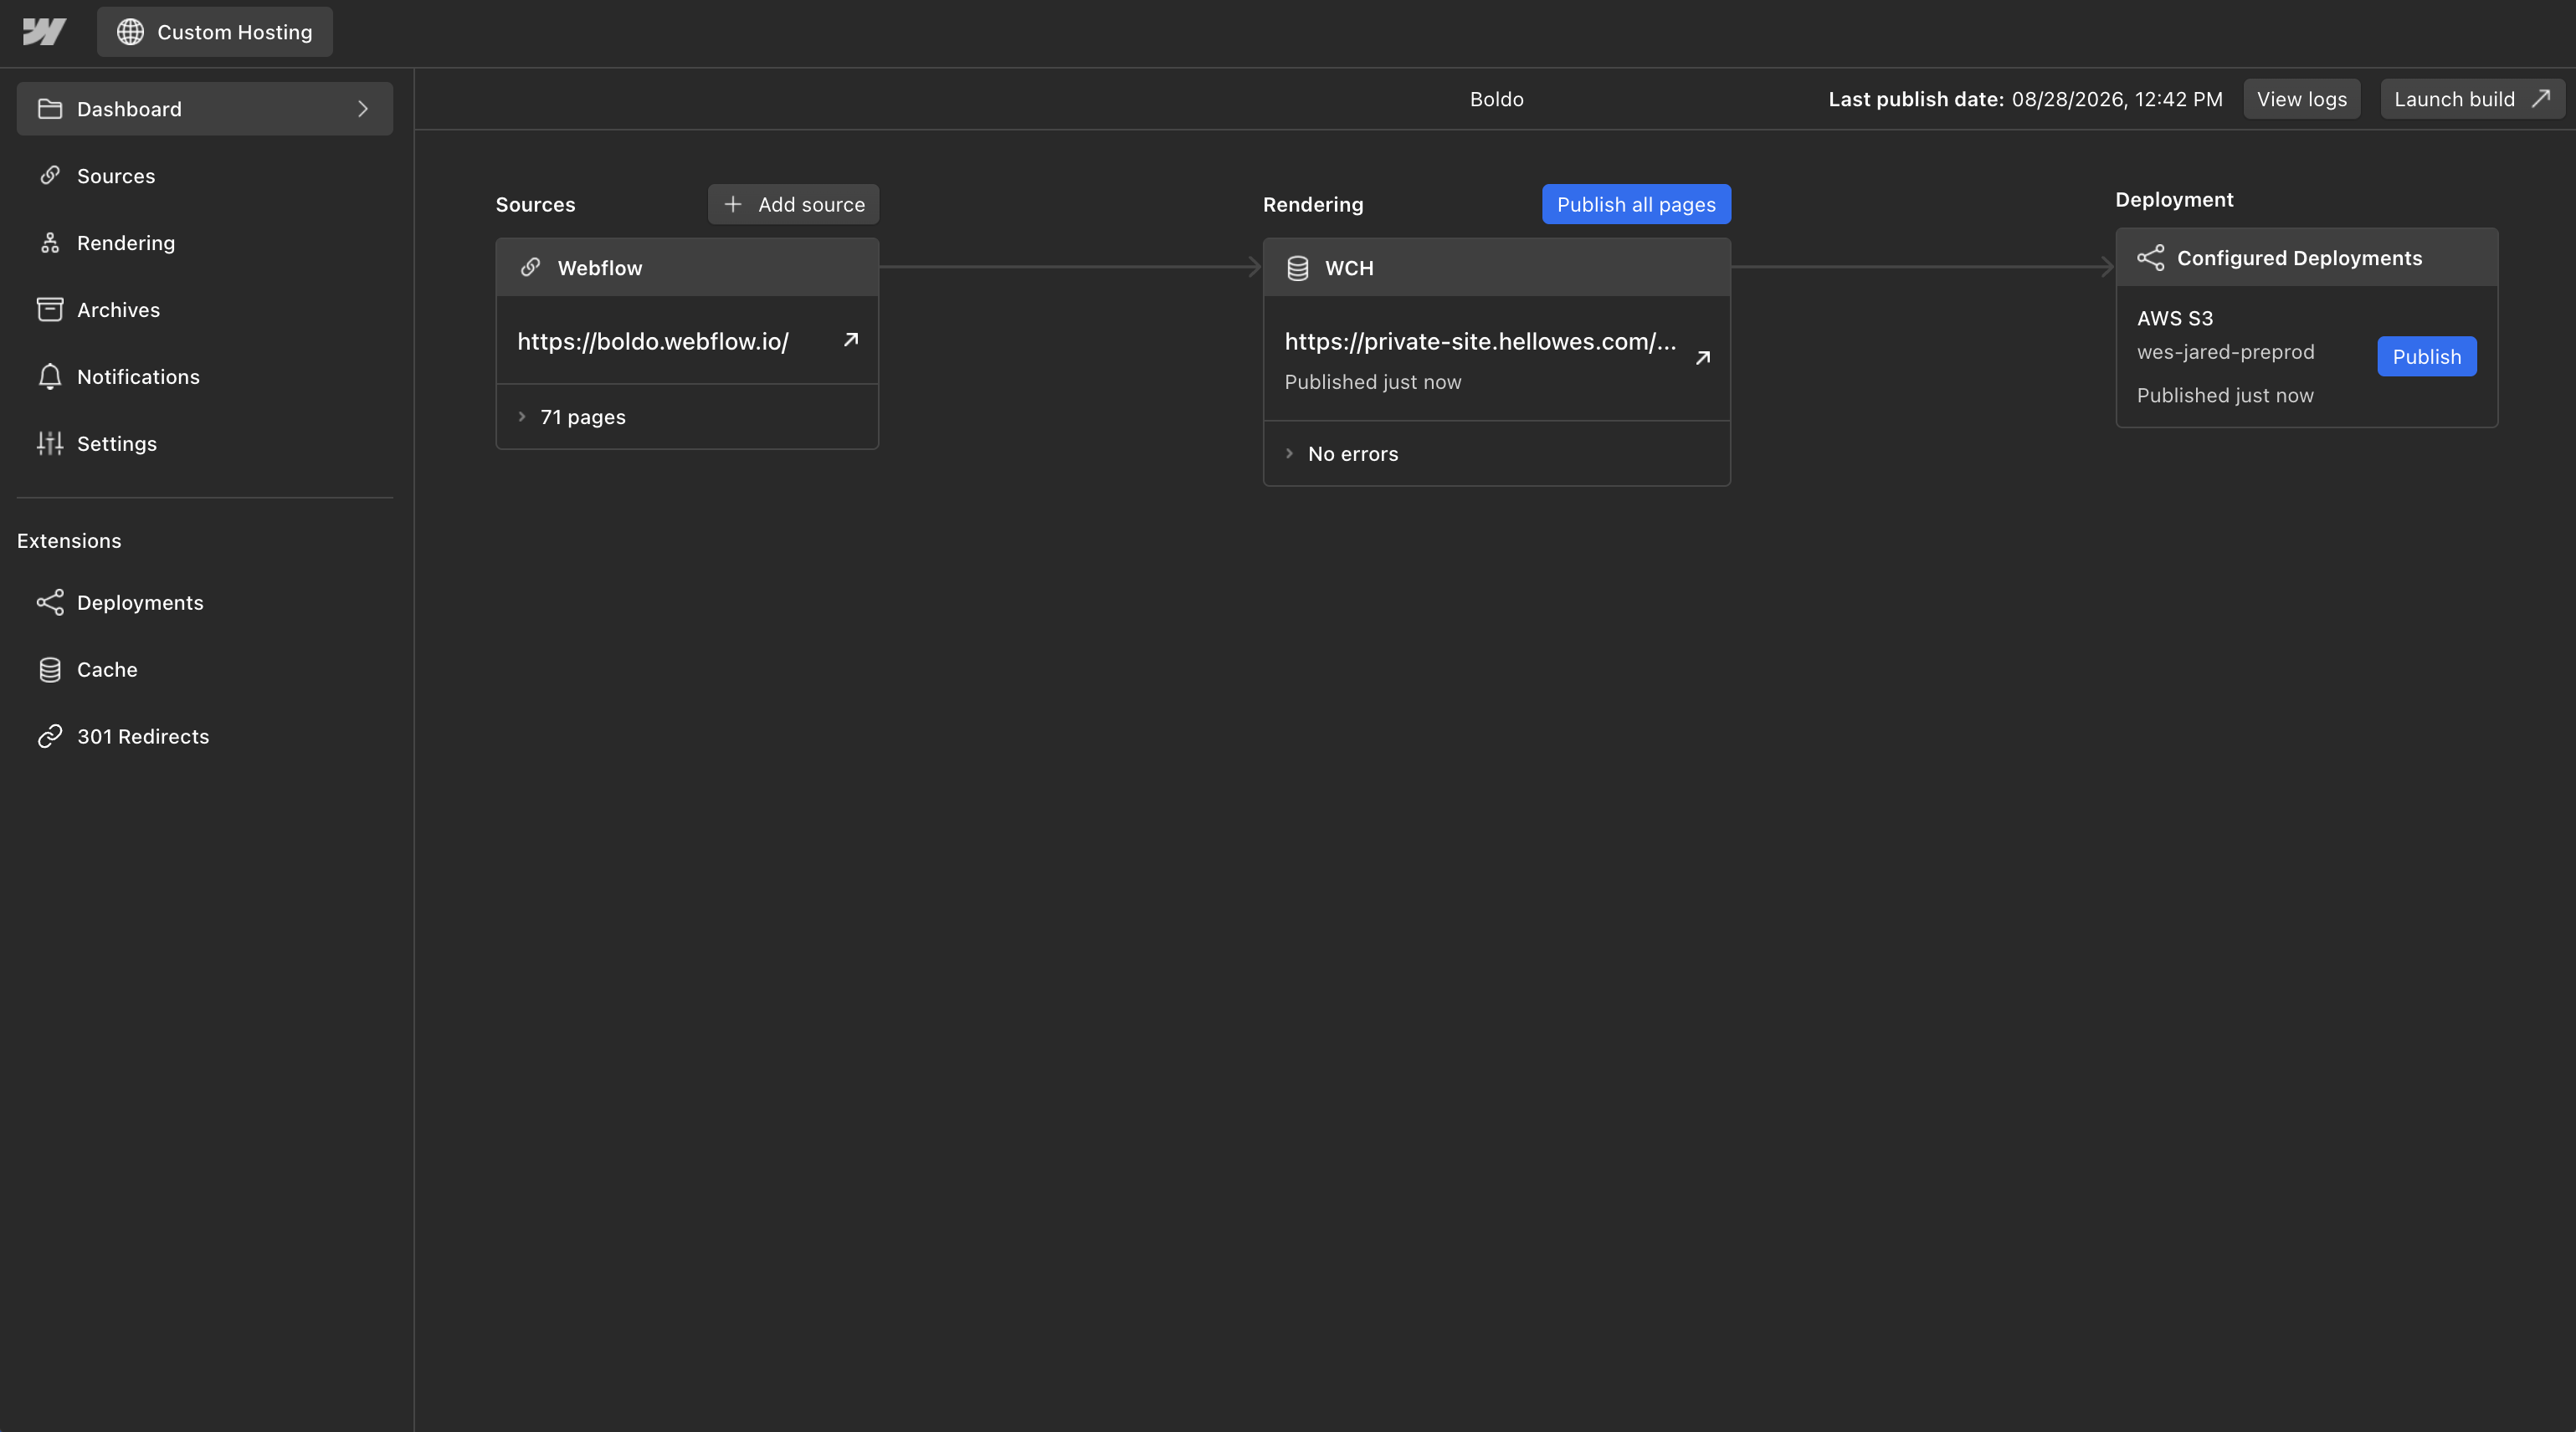The height and width of the screenshot is (1432, 2576).
Task: Click the link icon on Webflow card header
Action: click(531, 268)
